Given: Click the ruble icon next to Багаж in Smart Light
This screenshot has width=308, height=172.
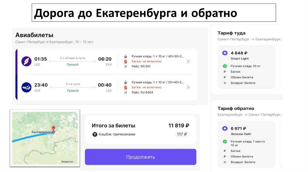Looking at the screenshot, I should coord(225,72).
